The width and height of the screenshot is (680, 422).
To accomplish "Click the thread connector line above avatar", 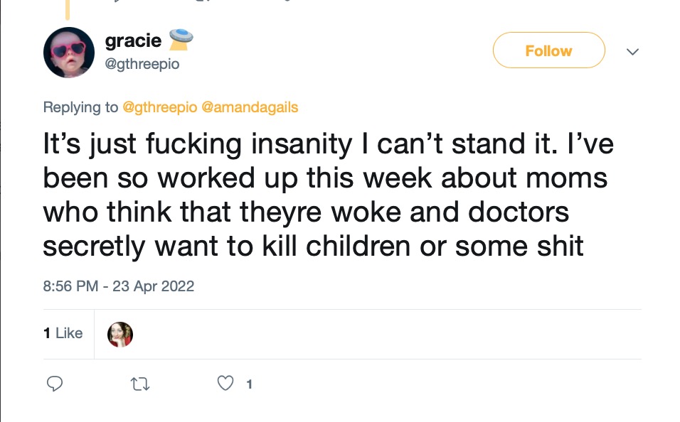I will pos(68,10).
